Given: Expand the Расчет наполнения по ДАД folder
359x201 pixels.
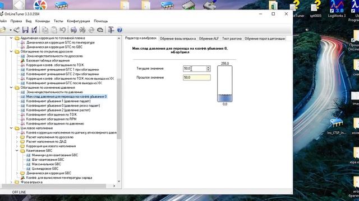Looking at the screenshot, I should tap(17, 141).
